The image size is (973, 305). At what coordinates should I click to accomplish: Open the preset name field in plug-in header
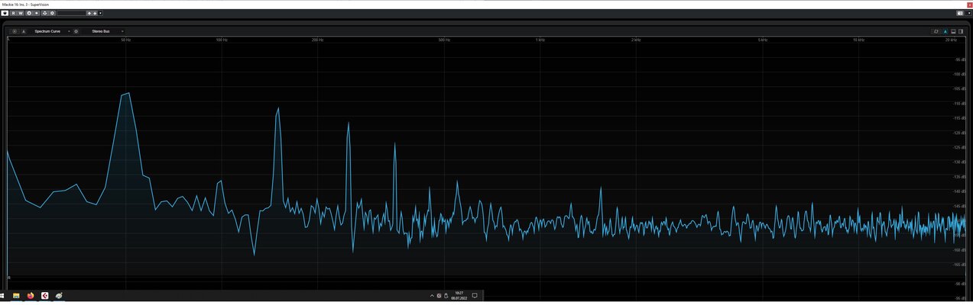[71, 13]
